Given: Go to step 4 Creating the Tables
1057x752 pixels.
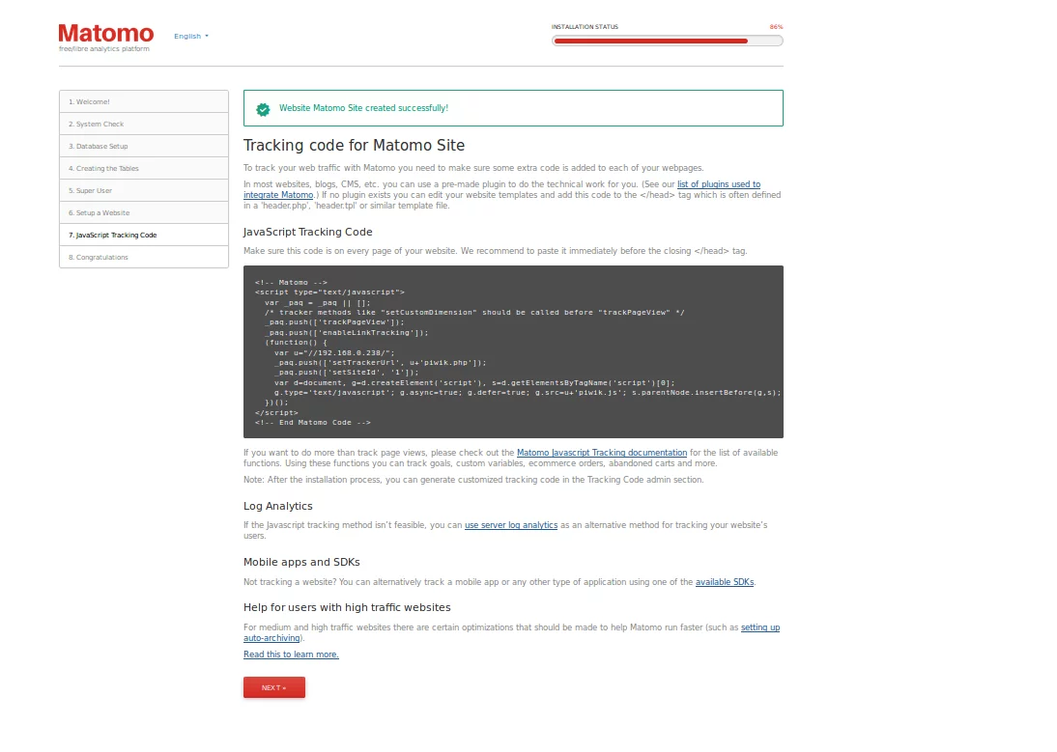Looking at the screenshot, I should click(x=144, y=168).
